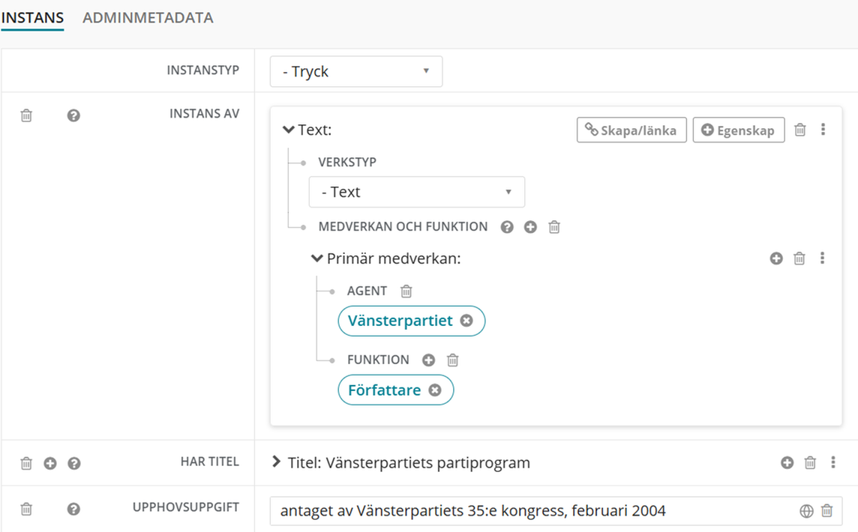Open the three-dot menu on the Text block
Screen dimensions: 858x532
tap(823, 129)
